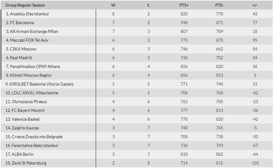This screenshot has height=168, width=274.
Task: Click the +/- column header
Action: 255,5
